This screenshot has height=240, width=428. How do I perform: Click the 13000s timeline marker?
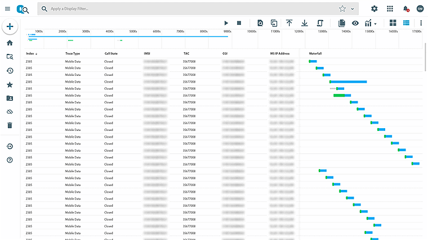[322, 31]
